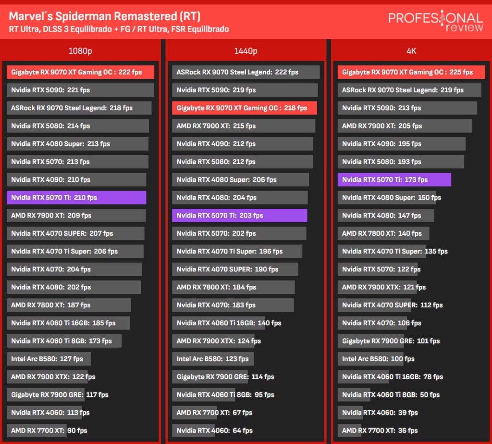Click red 1440p bar Gigabyte RX 9070 XT 218 fps

coord(245,108)
